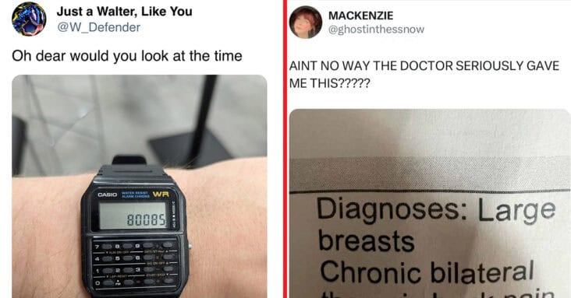Tap the 7 key on calculator watch

click(x=107, y=247)
